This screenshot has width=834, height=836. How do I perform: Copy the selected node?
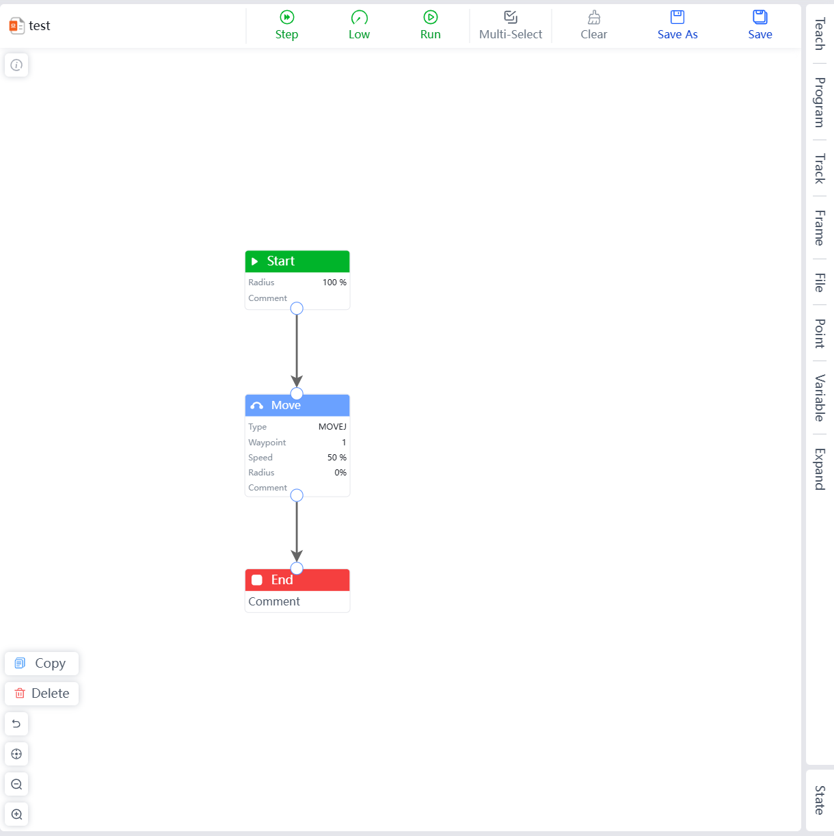[x=42, y=663]
